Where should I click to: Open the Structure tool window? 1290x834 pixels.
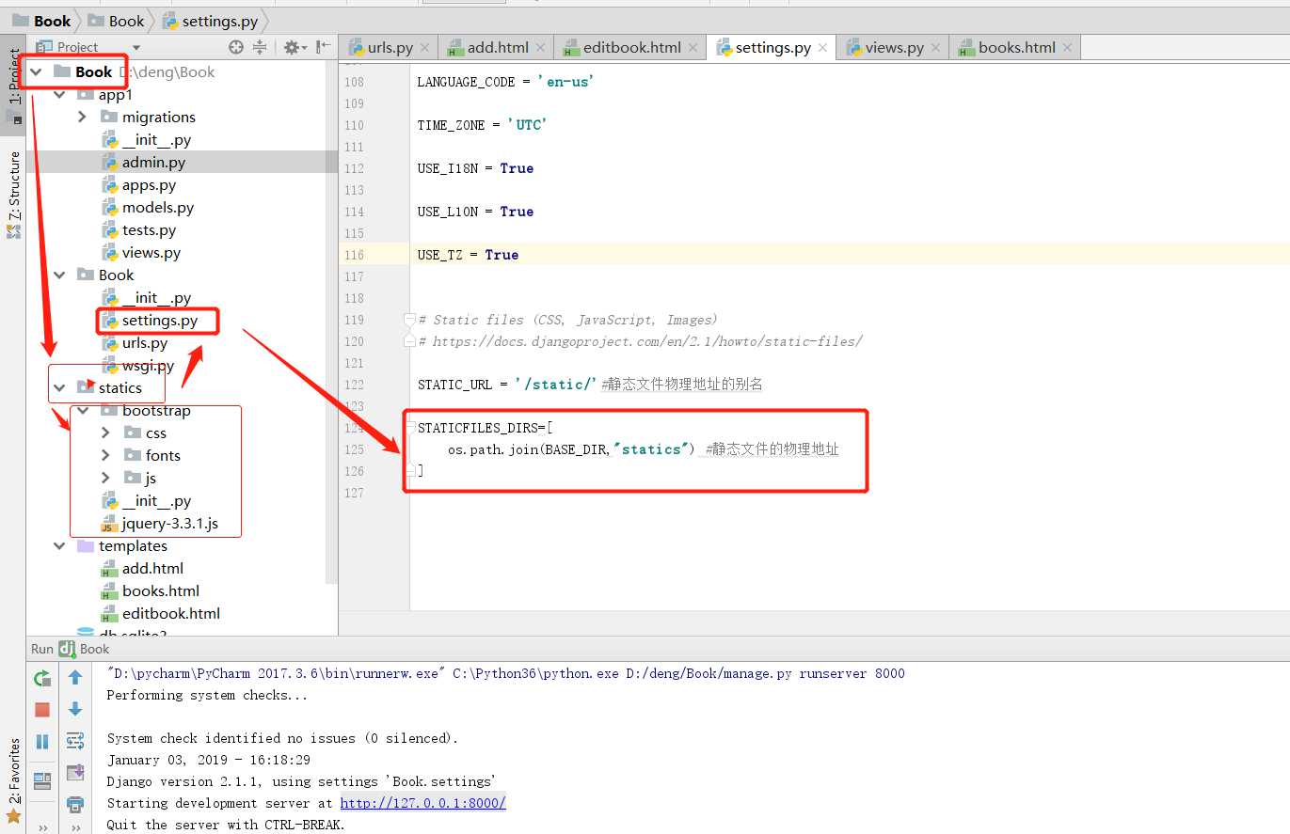13,195
